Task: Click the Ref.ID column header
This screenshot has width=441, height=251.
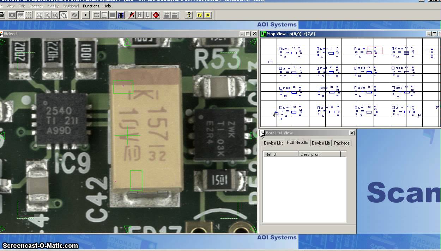Action: [281, 154]
